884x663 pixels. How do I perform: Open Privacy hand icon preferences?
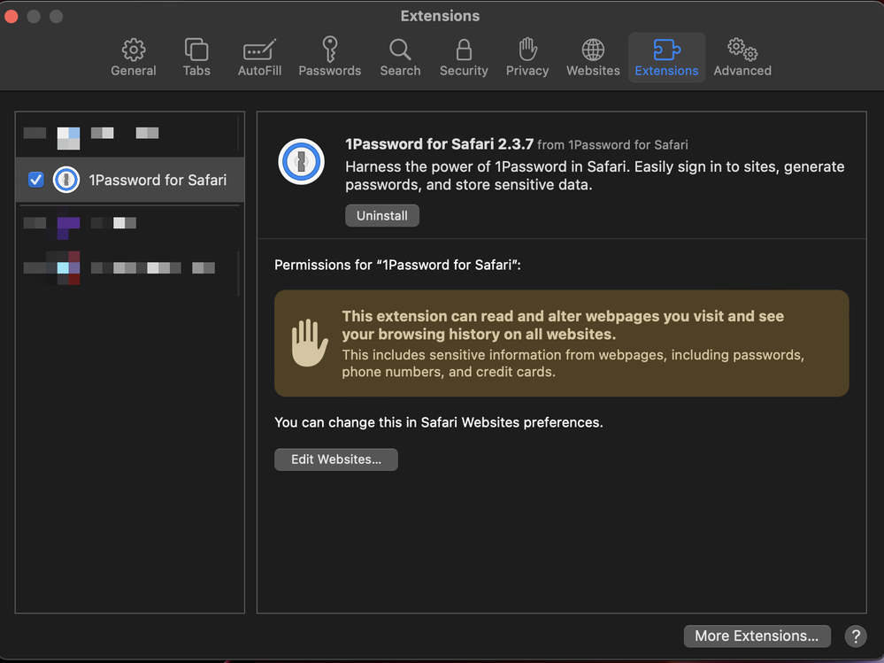tap(527, 58)
